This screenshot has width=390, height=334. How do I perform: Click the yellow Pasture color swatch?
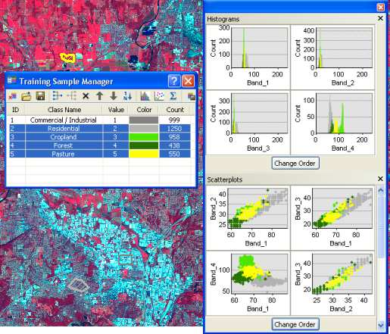tap(144, 154)
